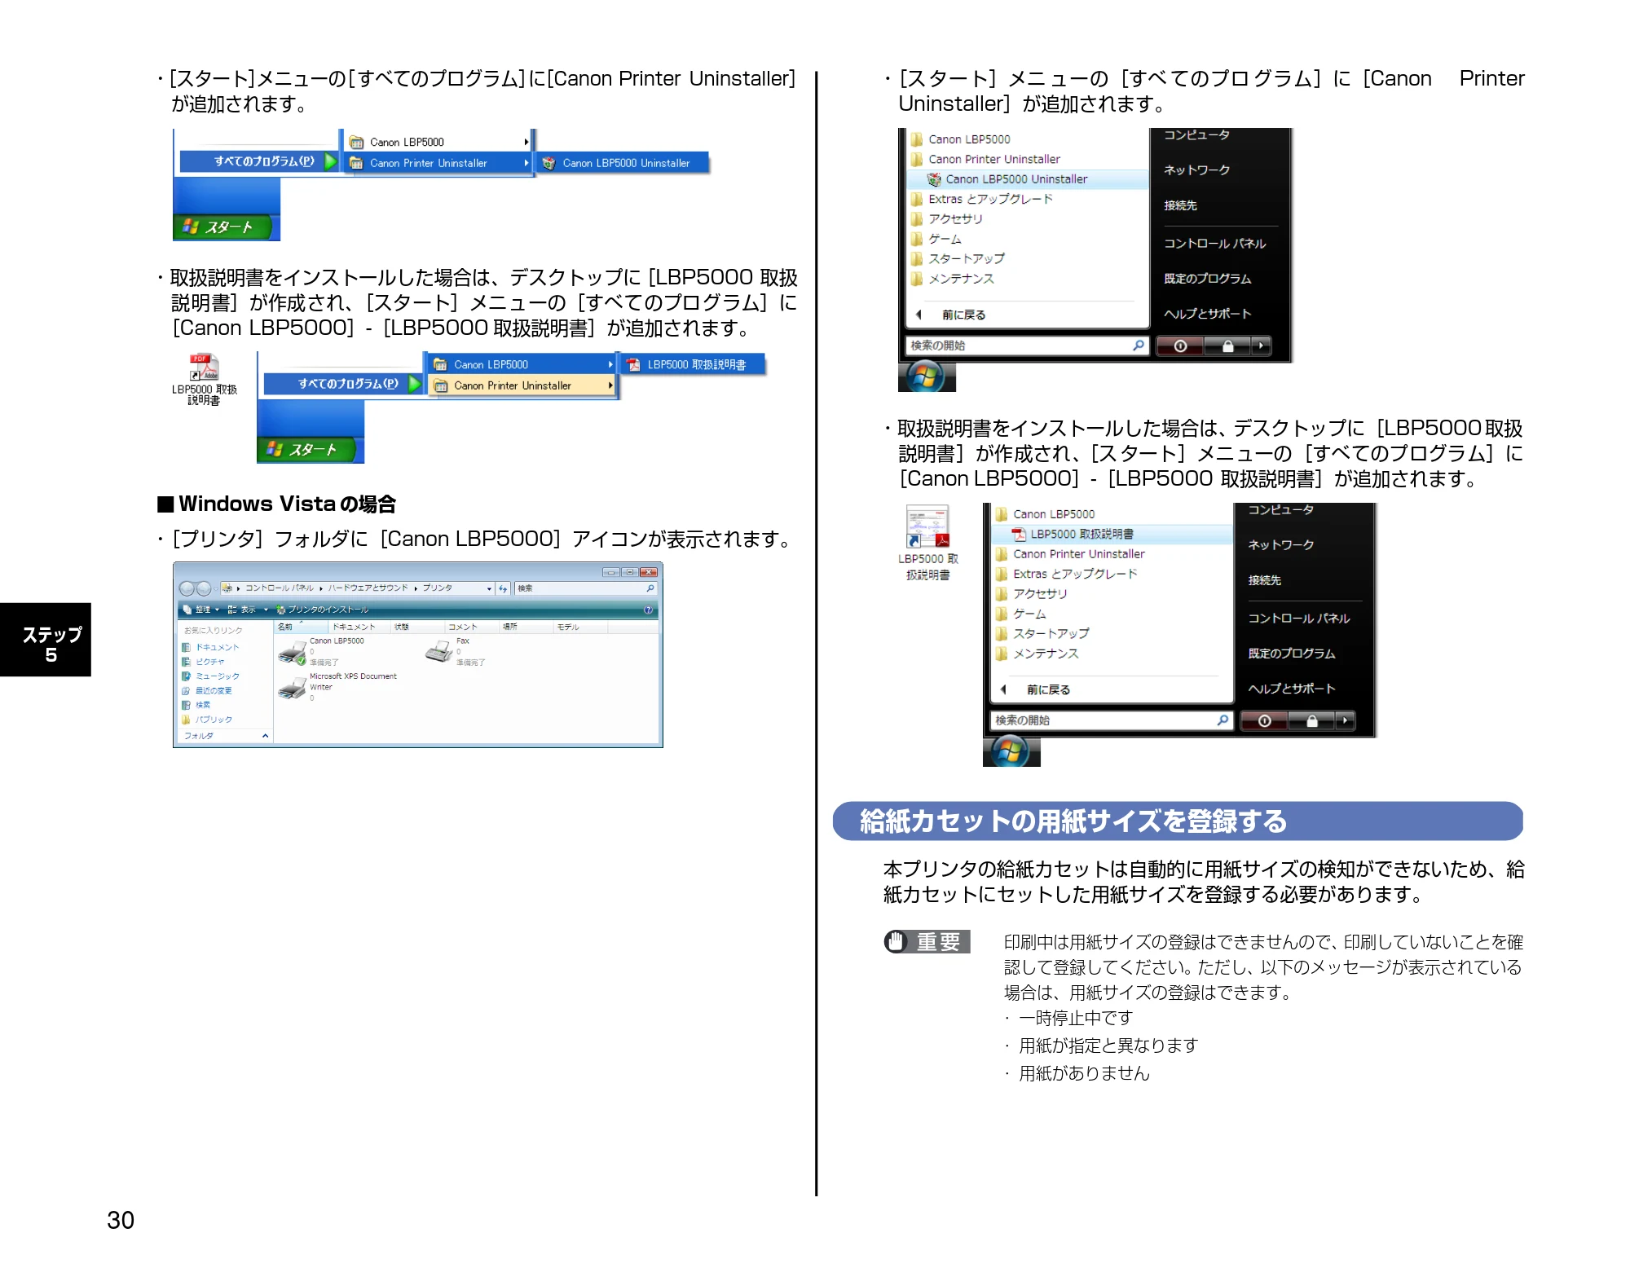Viewport: 1630px width, 1268px height.
Task: Click XP スタート button below Uninstaller menu
Action: point(222,227)
